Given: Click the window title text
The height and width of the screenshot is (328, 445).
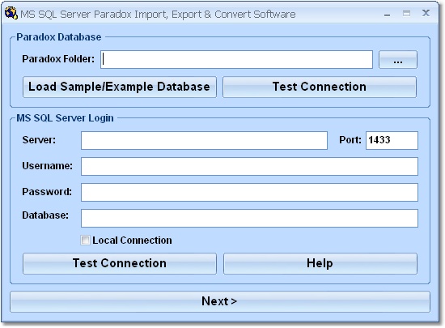Looking at the screenshot, I should (x=158, y=15).
